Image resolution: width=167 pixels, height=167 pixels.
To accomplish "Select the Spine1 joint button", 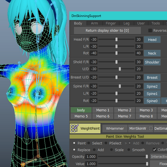I will pos(152,94).
